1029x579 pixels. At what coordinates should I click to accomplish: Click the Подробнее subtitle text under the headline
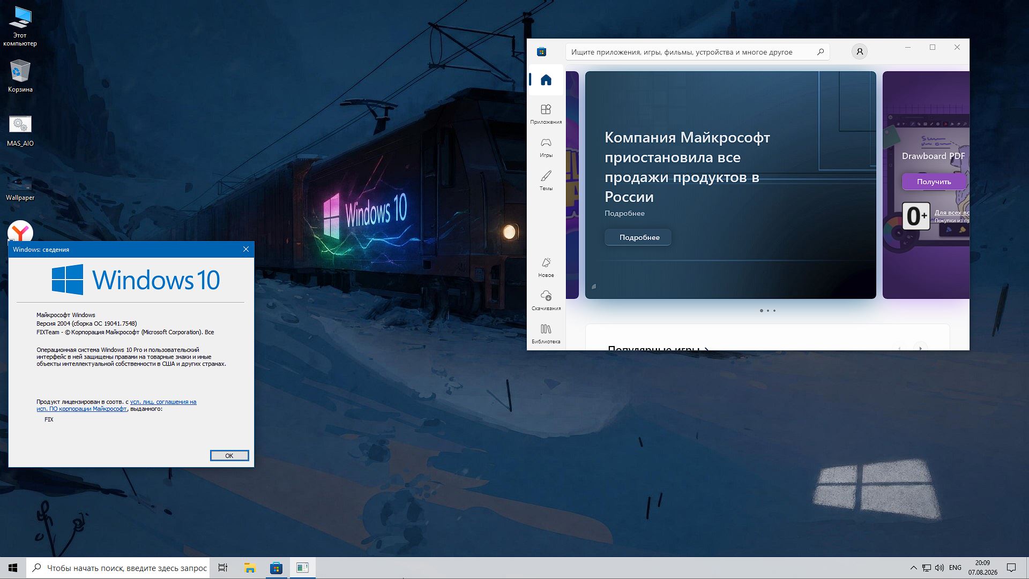coord(624,213)
